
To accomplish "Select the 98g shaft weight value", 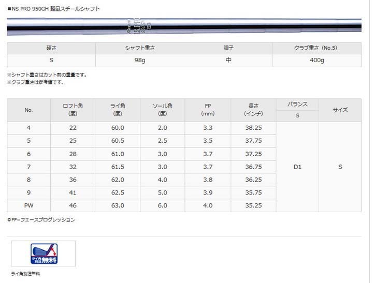I will [x=140, y=61].
